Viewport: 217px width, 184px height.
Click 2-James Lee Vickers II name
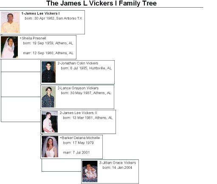coord(78,113)
